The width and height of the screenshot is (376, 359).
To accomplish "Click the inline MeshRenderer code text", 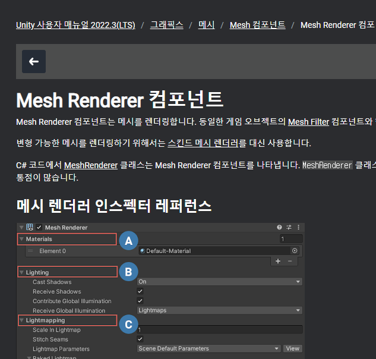I will pos(327,165).
